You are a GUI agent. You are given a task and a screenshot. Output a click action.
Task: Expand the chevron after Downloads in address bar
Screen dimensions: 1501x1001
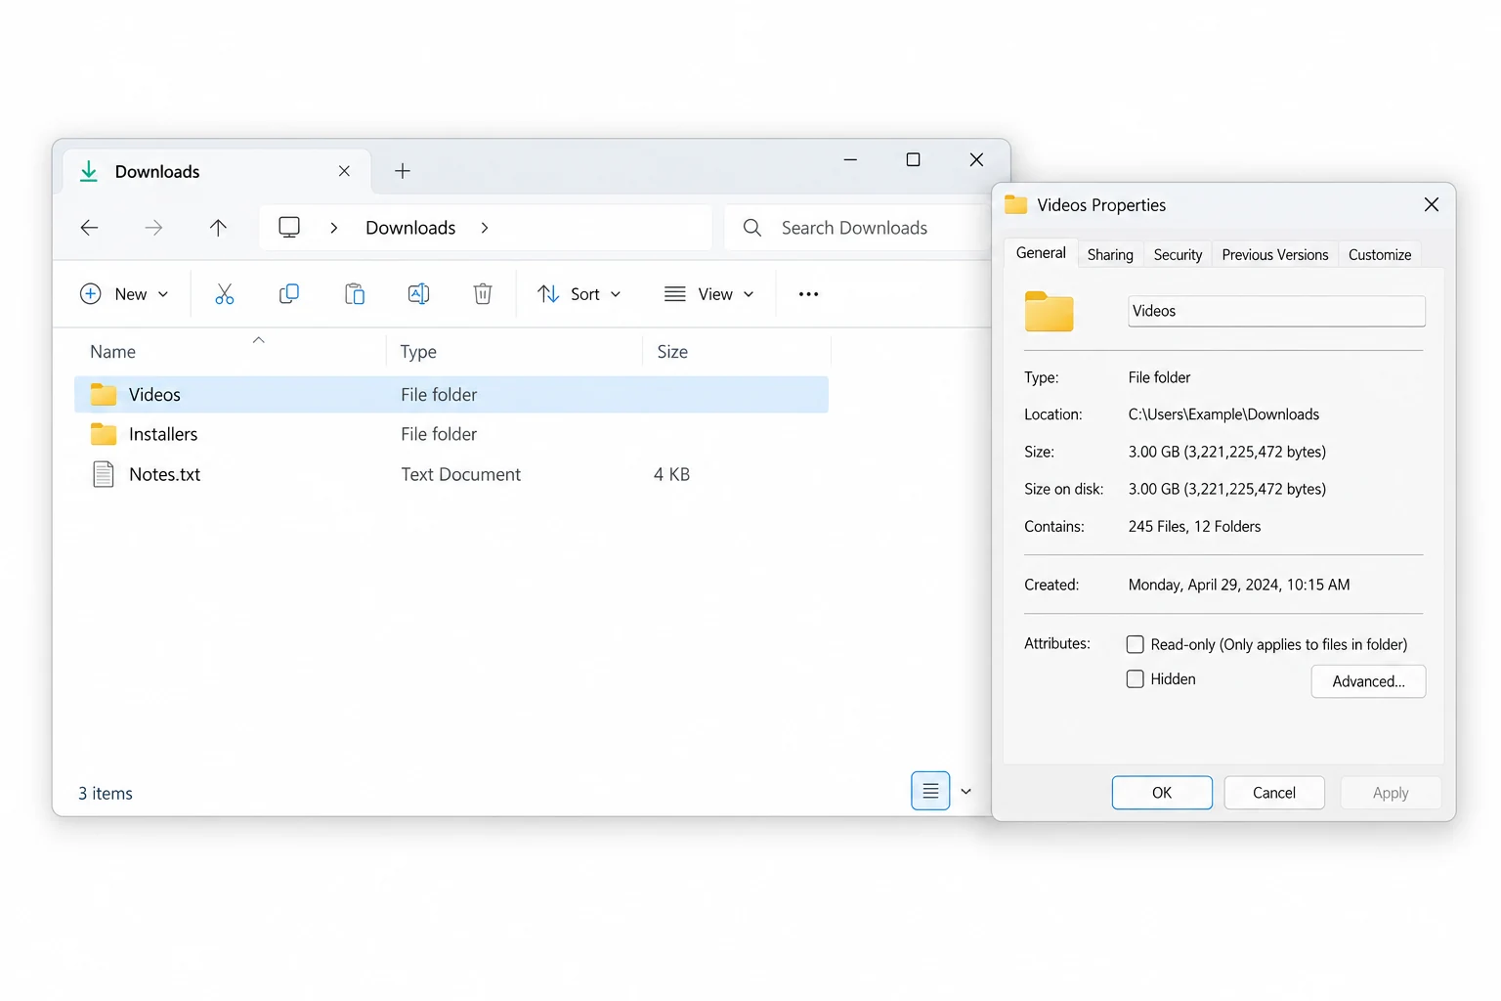coord(485,228)
